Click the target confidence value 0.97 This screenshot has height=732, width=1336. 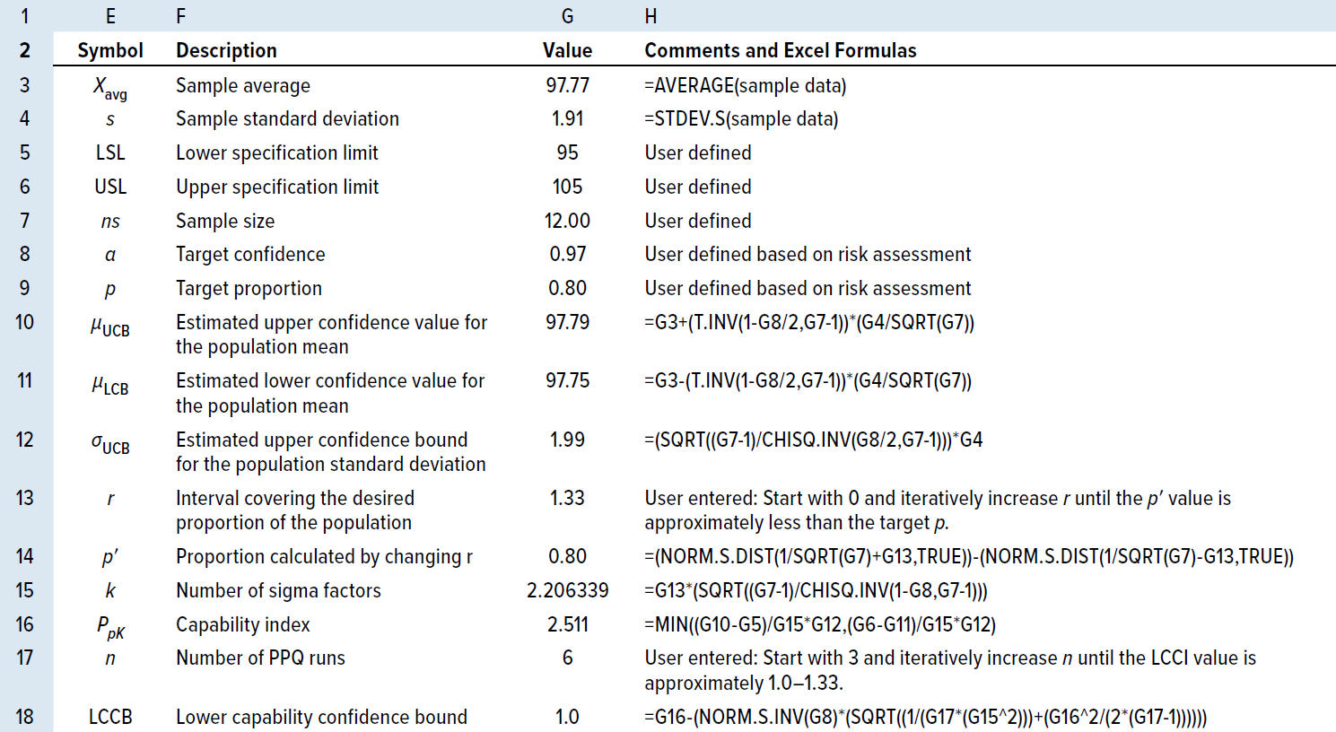(x=567, y=255)
